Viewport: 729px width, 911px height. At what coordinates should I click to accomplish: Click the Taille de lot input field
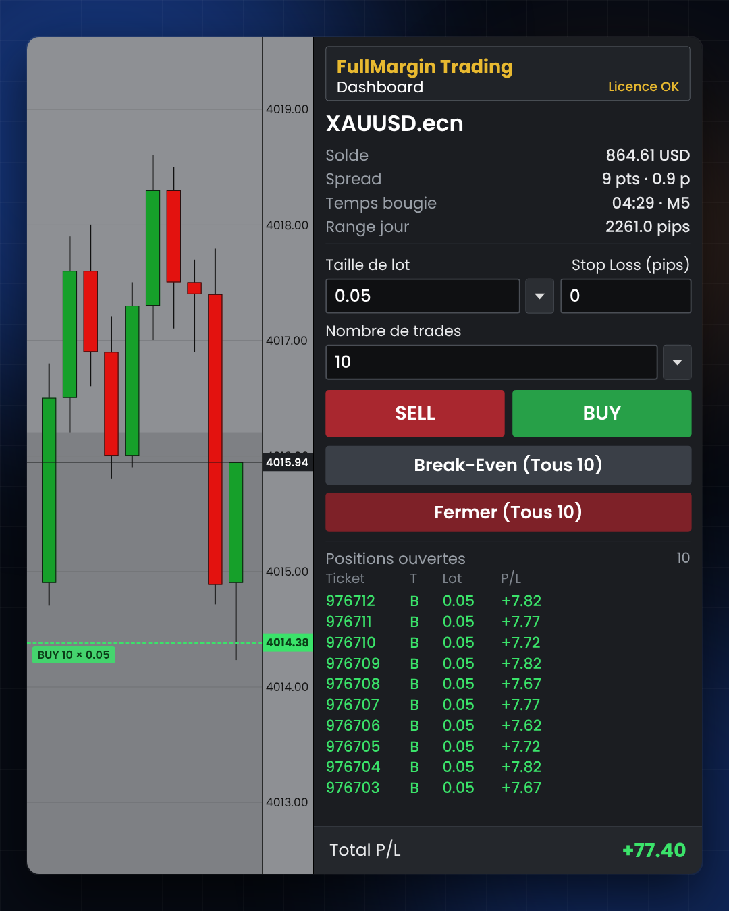pyautogui.click(x=423, y=296)
